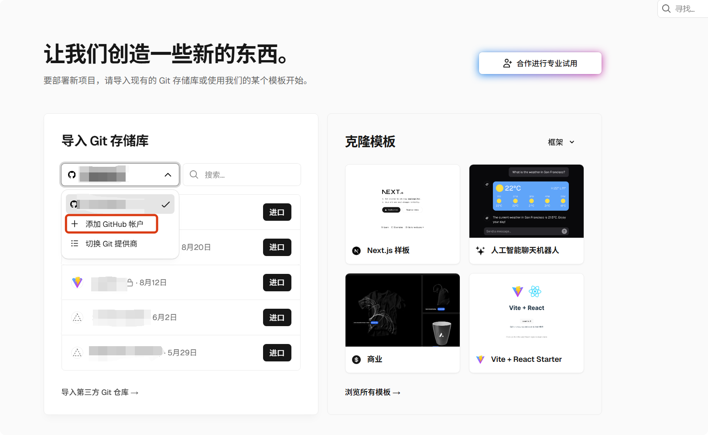Import the 8月12日 repository
This screenshot has width=708, height=435.
(277, 283)
